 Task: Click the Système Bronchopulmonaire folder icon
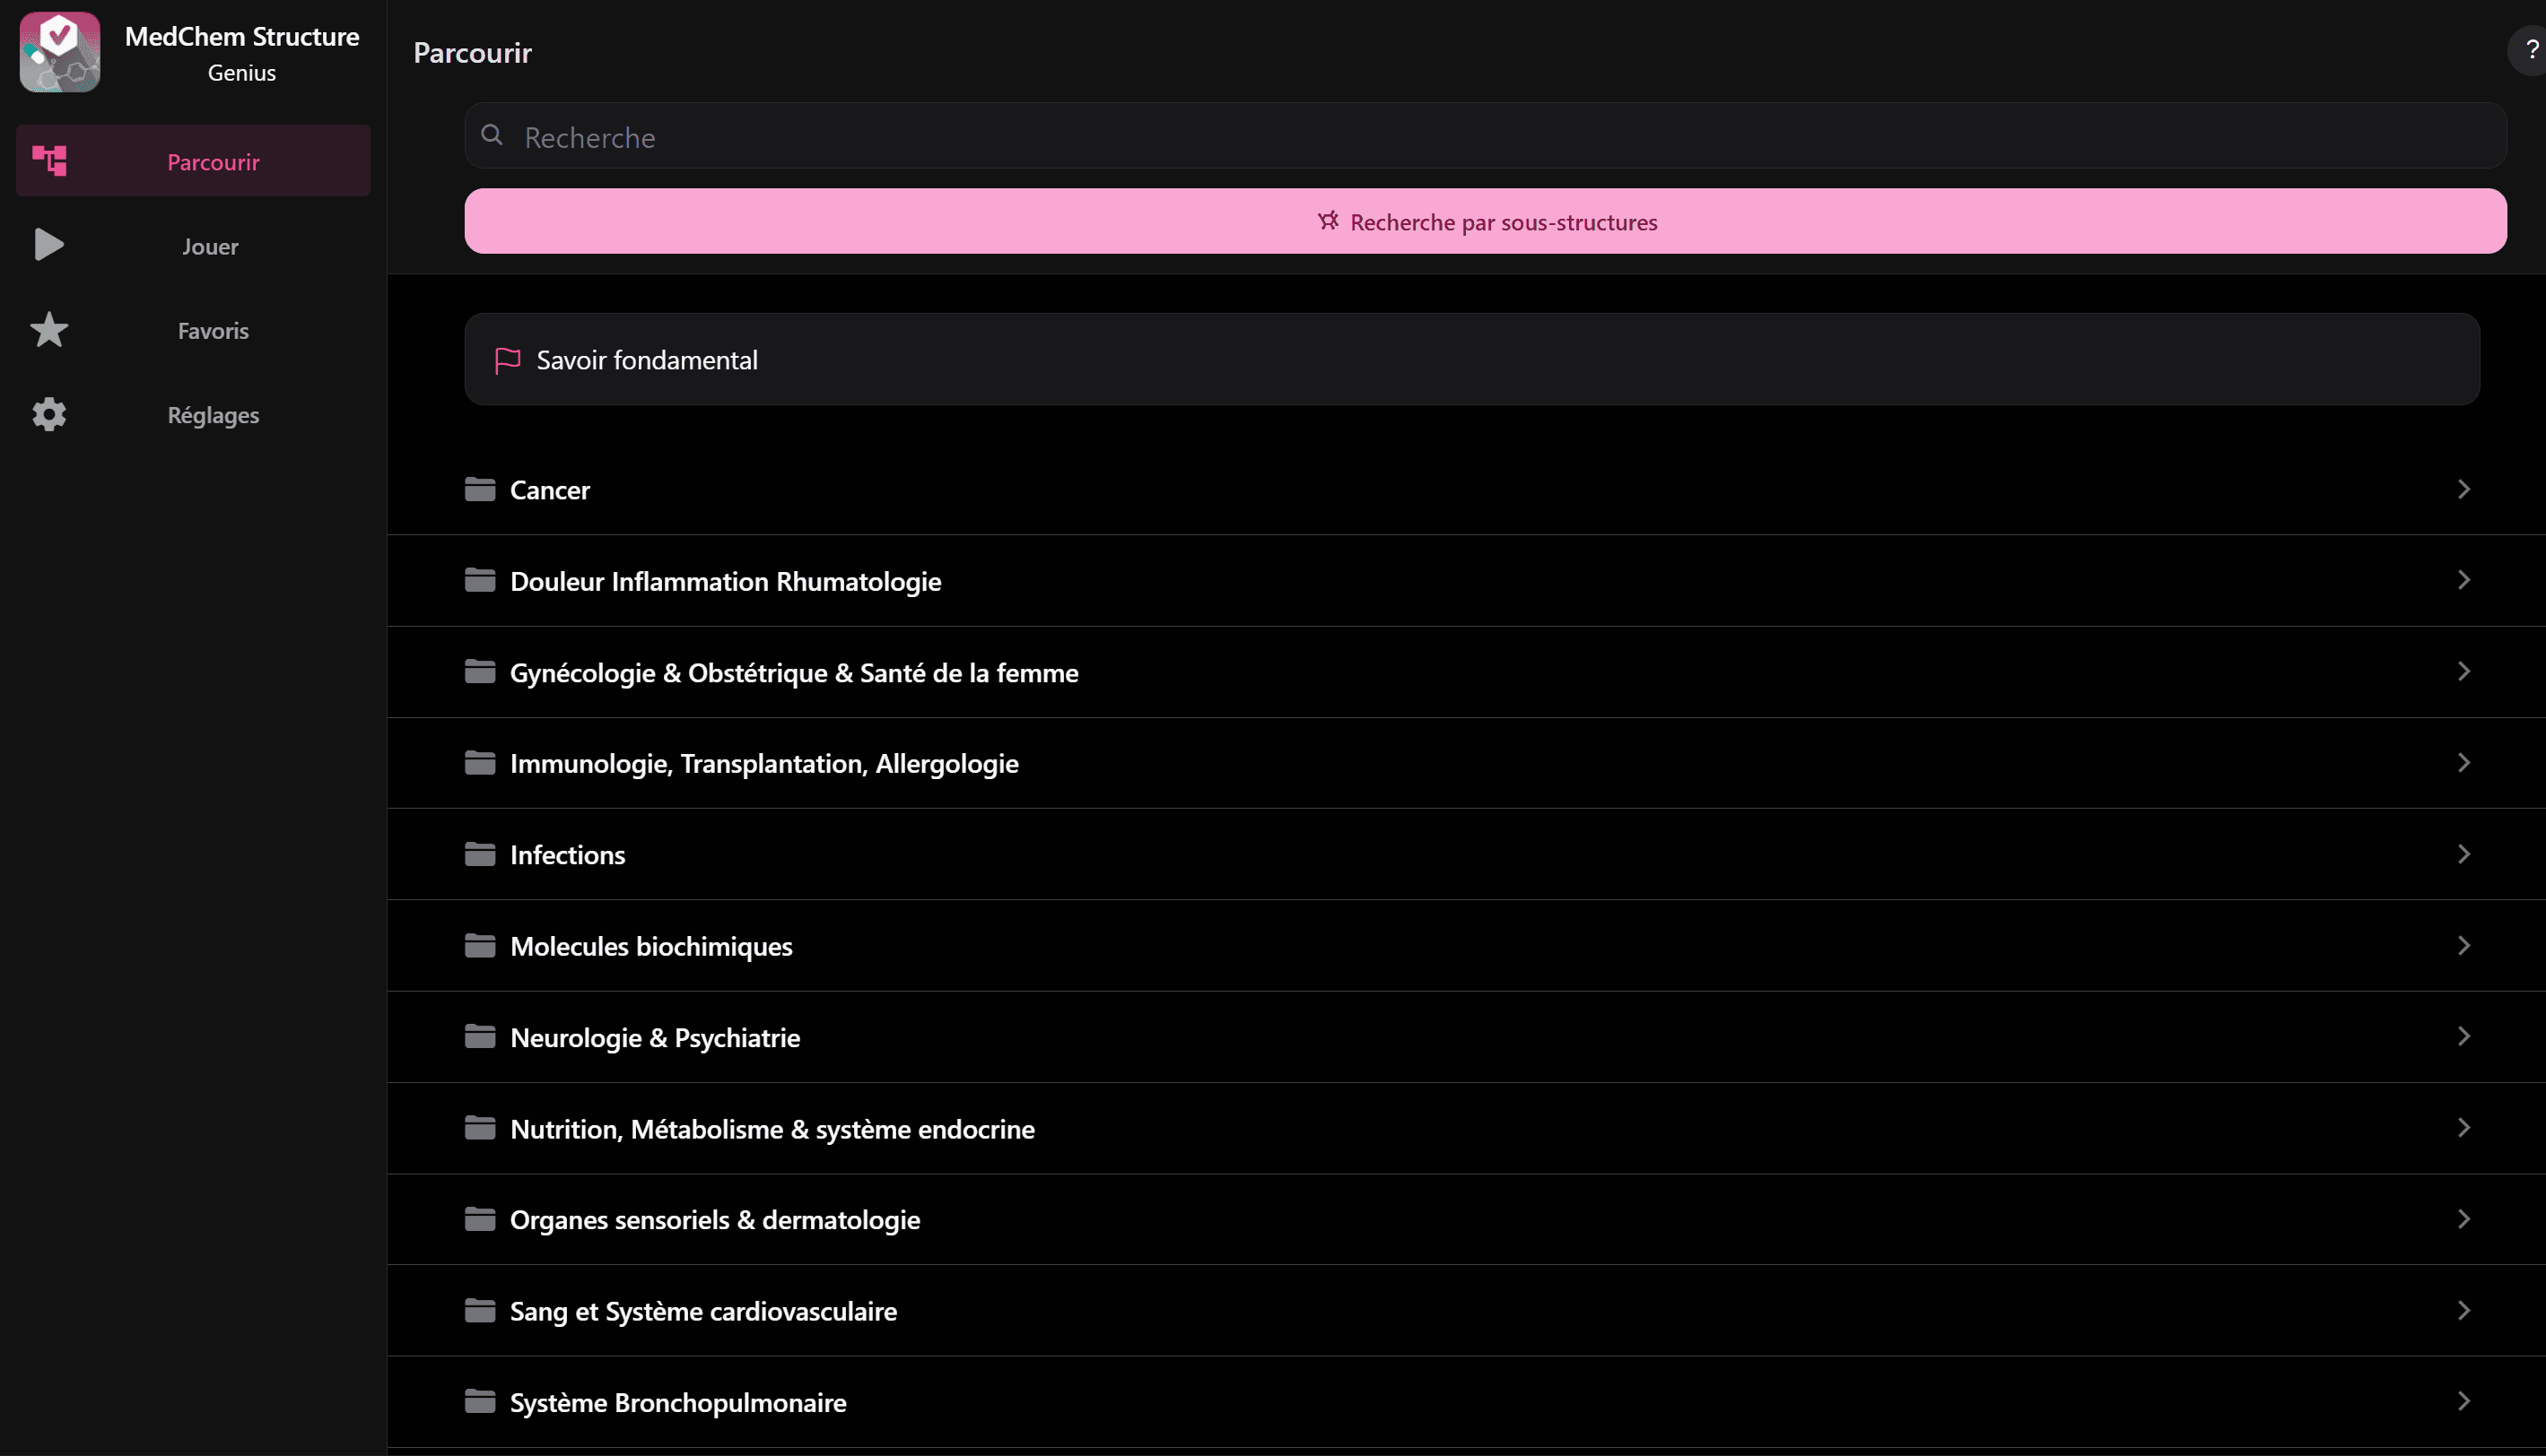480,1401
